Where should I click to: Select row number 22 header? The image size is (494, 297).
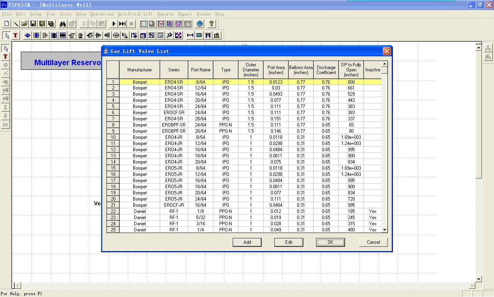point(113,211)
